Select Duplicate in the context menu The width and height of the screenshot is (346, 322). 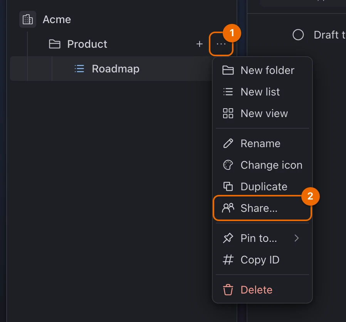(262, 186)
